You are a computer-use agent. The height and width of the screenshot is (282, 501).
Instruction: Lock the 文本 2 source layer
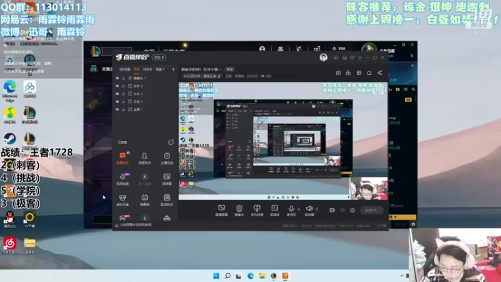[x=123, y=86]
